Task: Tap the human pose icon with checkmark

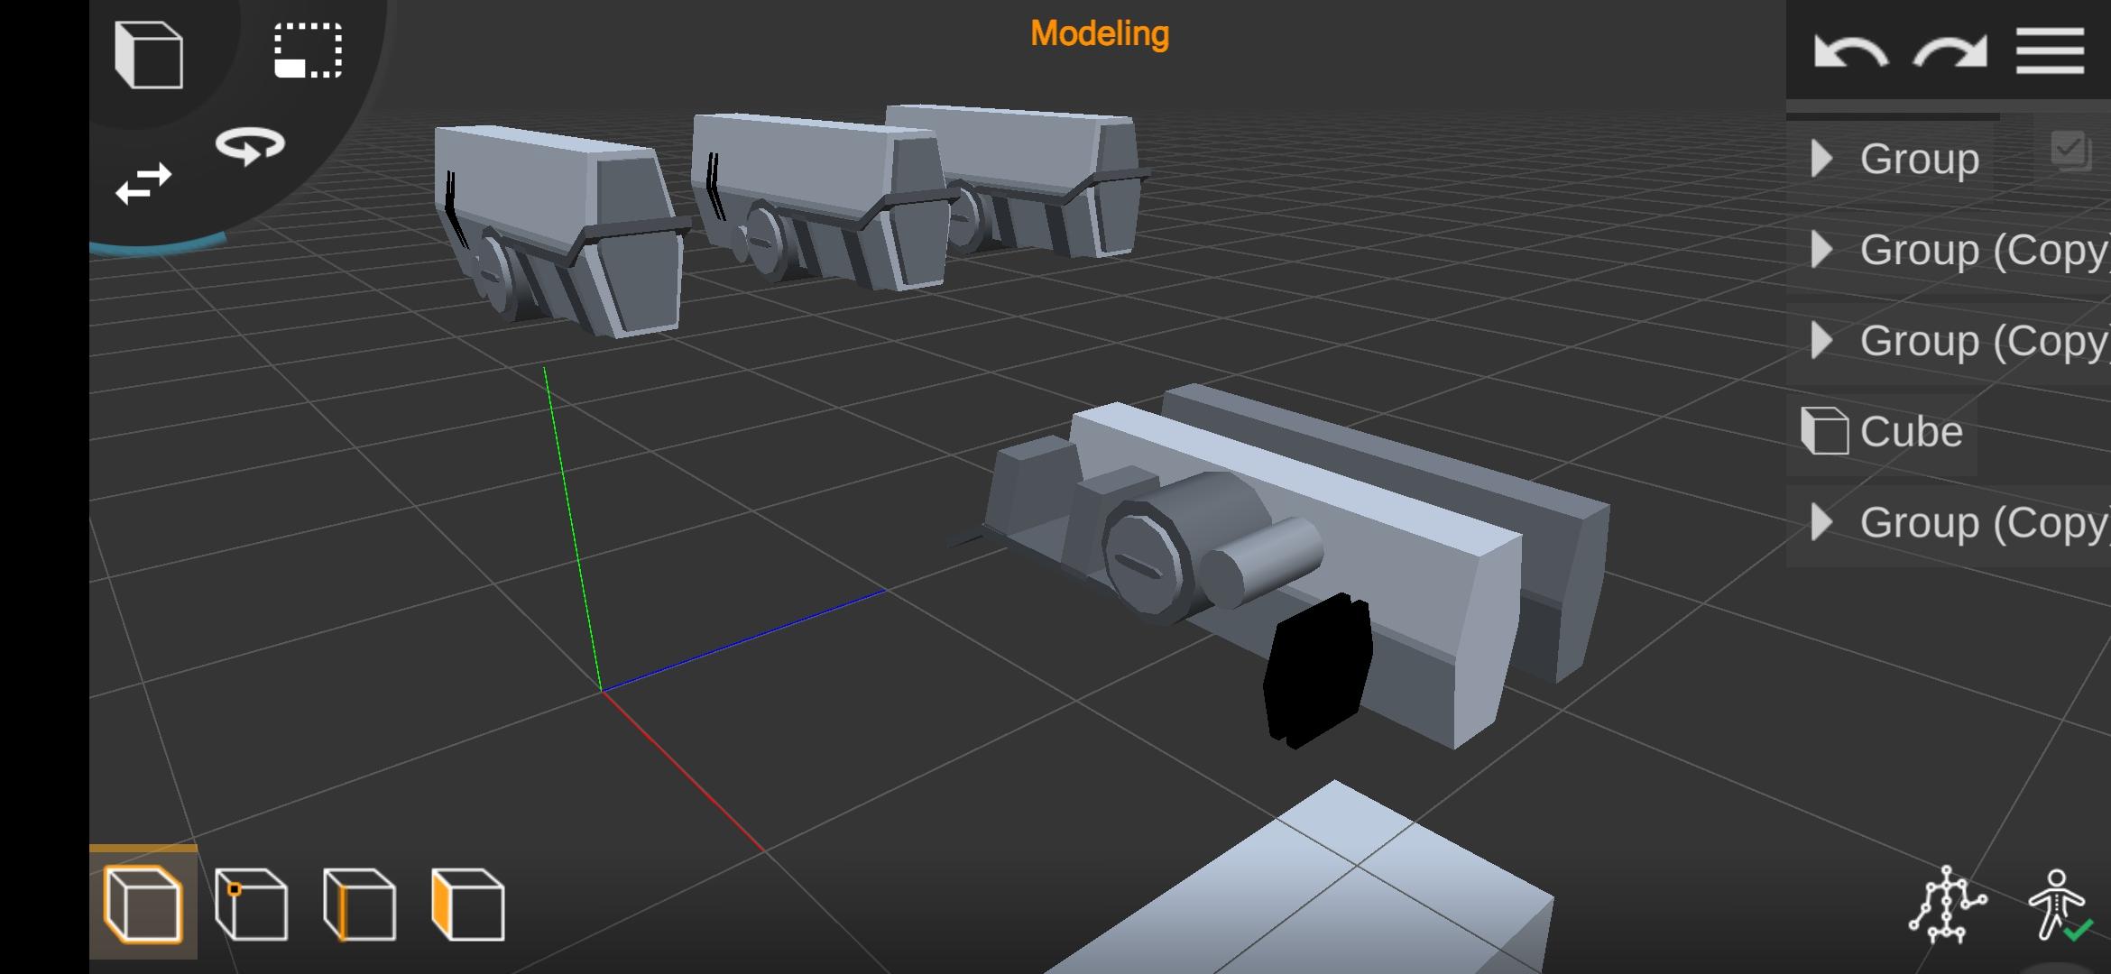Action: (2059, 905)
